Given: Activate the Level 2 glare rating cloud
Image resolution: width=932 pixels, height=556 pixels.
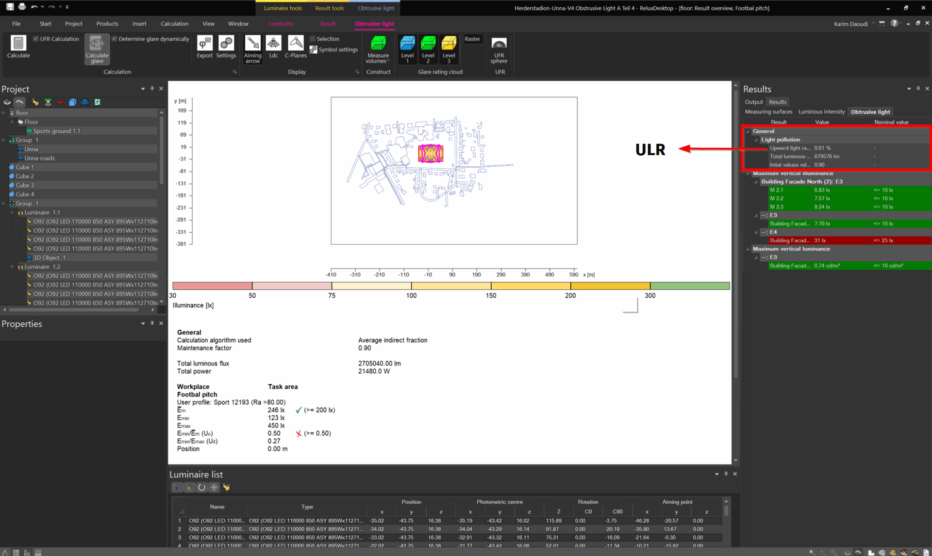Looking at the screenshot, I should [x=428, y=48].
